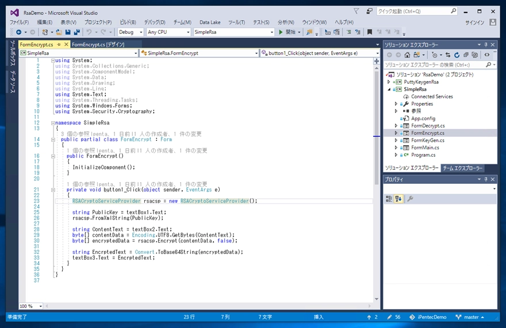
Task: Click the Undo arrow in the toolbar
Action: point(89,32)
